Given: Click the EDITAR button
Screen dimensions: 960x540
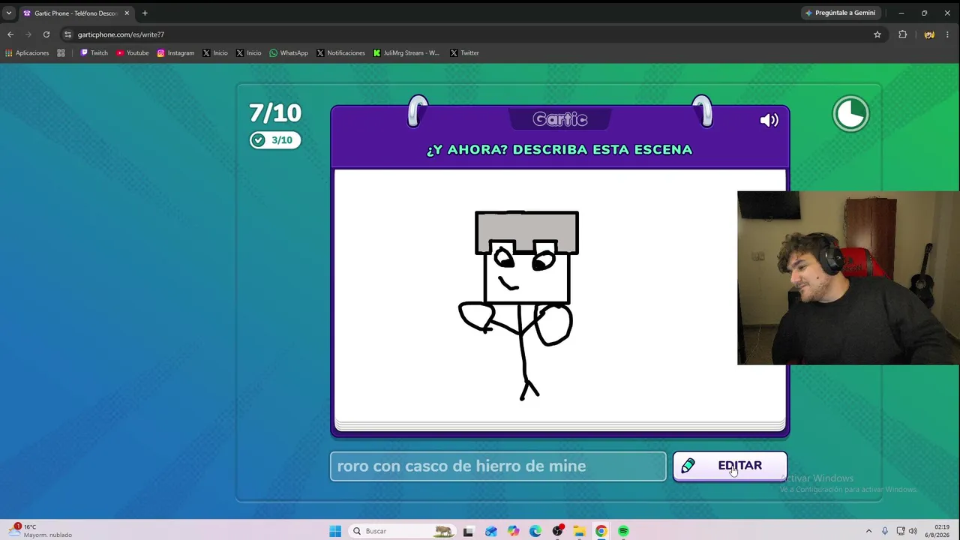Looking at the screenshot, I should coord(730,466).
